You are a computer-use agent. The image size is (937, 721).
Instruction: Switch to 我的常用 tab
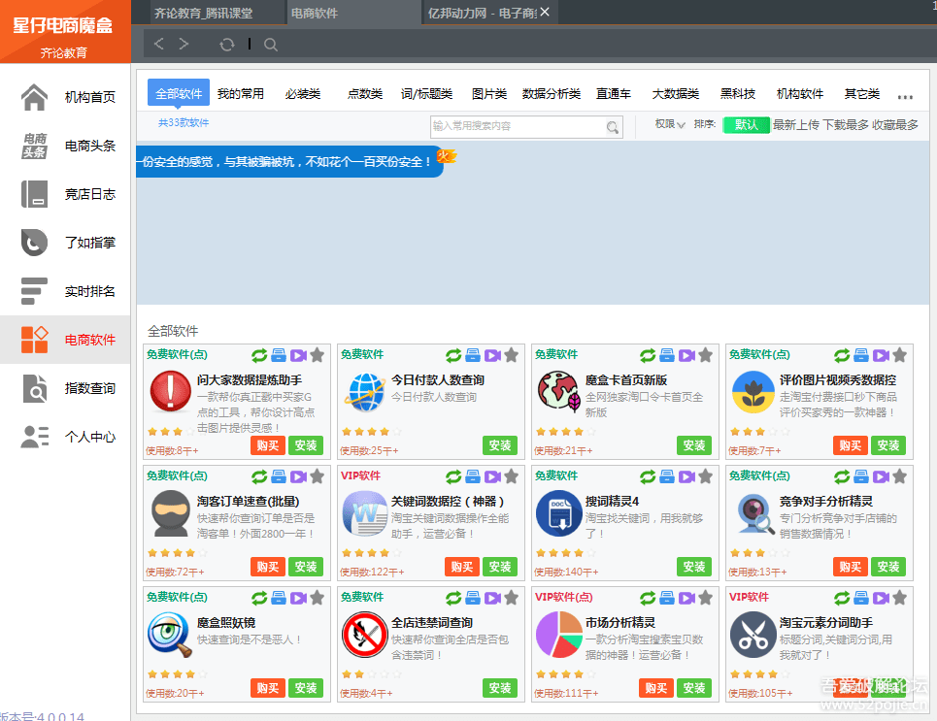point(240,94)
